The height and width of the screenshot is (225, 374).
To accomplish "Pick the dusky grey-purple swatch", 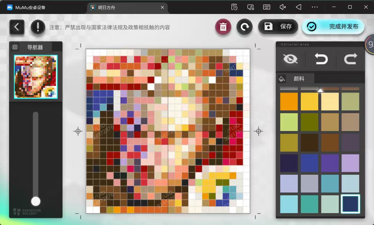I will [350, 143].
